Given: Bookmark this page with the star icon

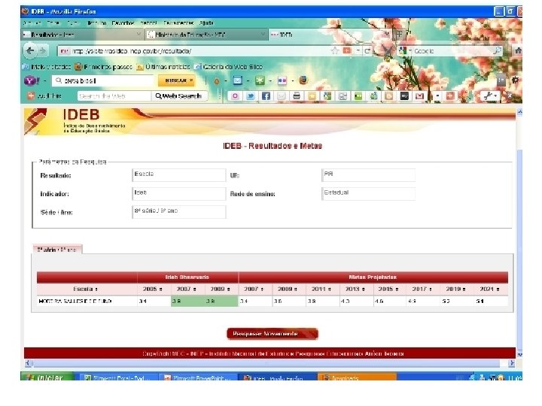Looking at the screenshot, I should coord(334,51).
